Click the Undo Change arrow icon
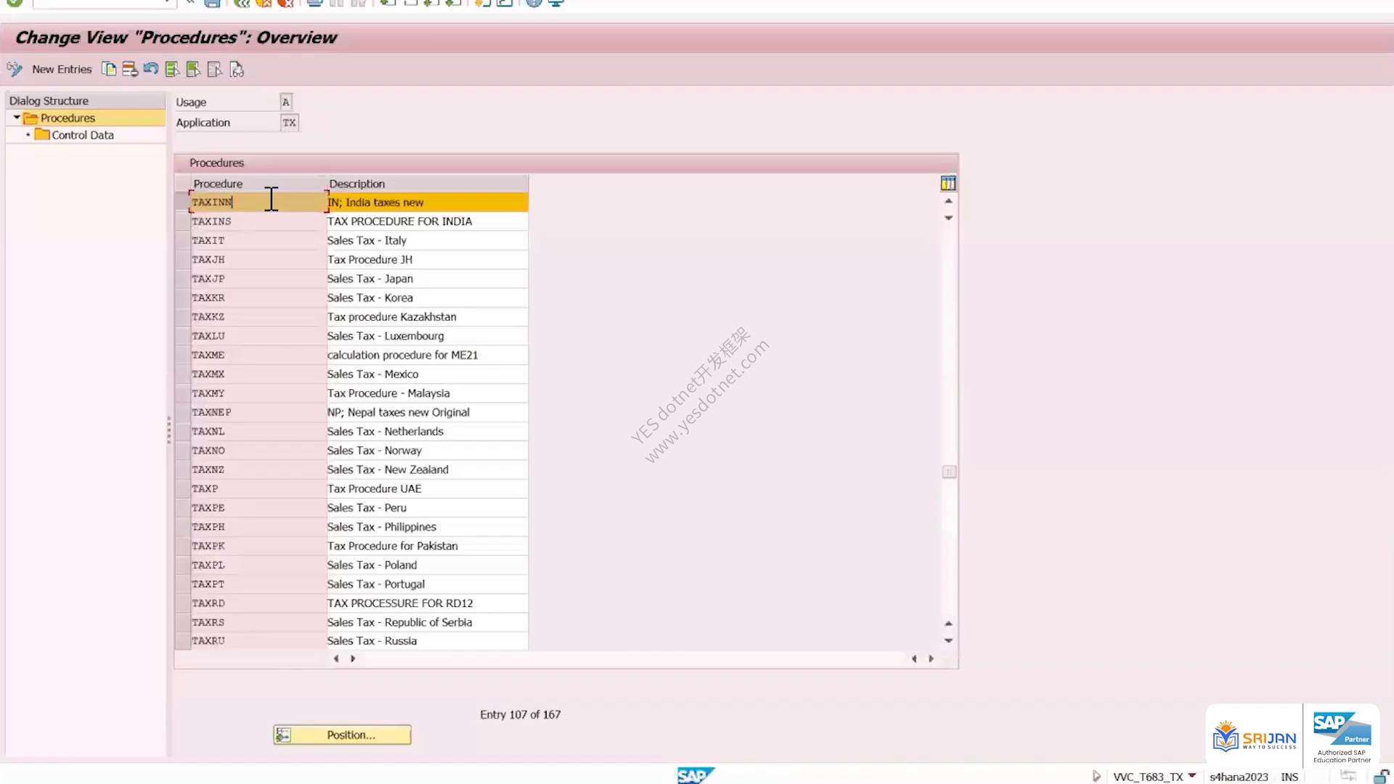 point(151,69)
